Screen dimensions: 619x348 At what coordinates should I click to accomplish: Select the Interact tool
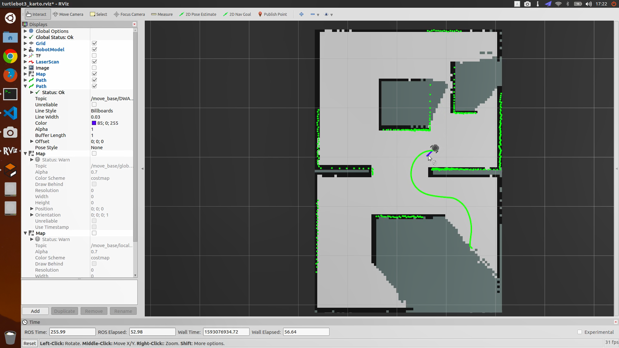tap(36, 14)
